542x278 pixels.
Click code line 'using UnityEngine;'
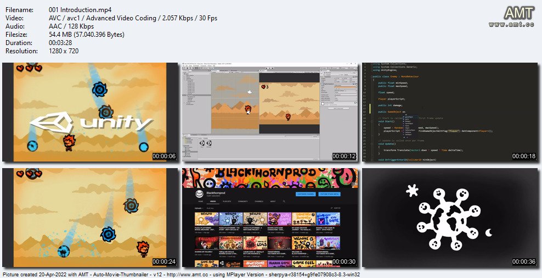point(385,70)
